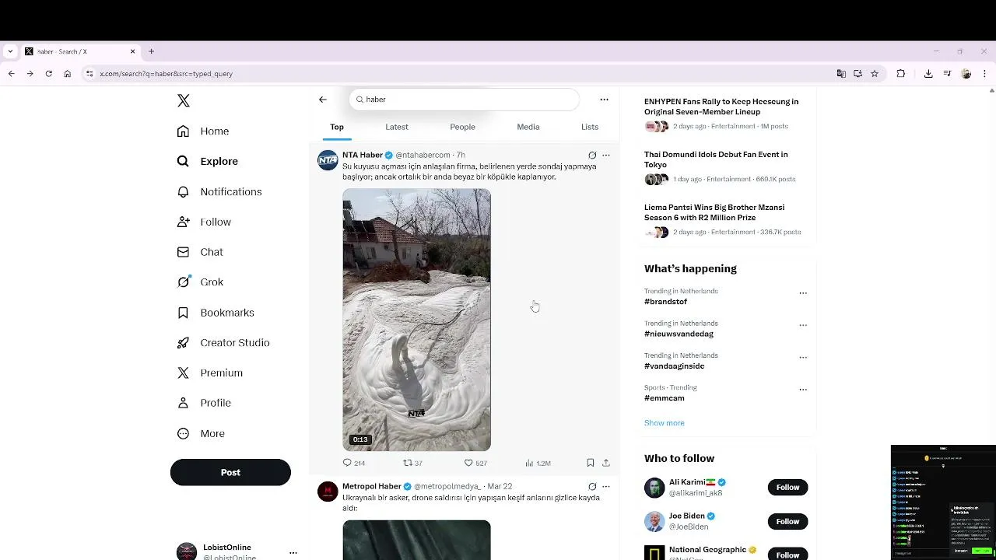Open a new browser tab

pos(151,51)
